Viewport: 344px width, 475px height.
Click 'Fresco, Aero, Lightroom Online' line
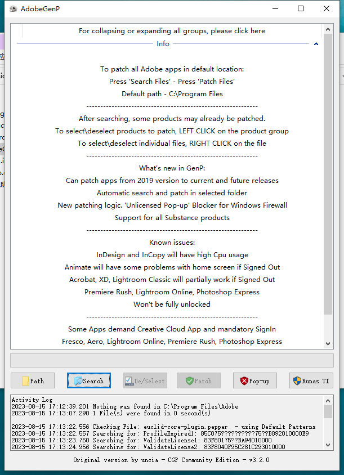pos(172,342)
